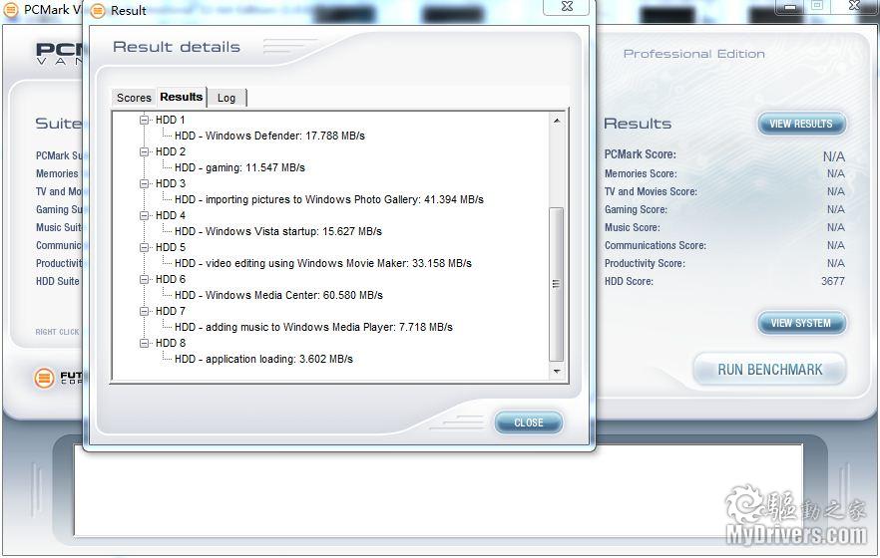Click the Gaming Score label
The height and width of the screenshot is (558, 880).
[636, 209]
